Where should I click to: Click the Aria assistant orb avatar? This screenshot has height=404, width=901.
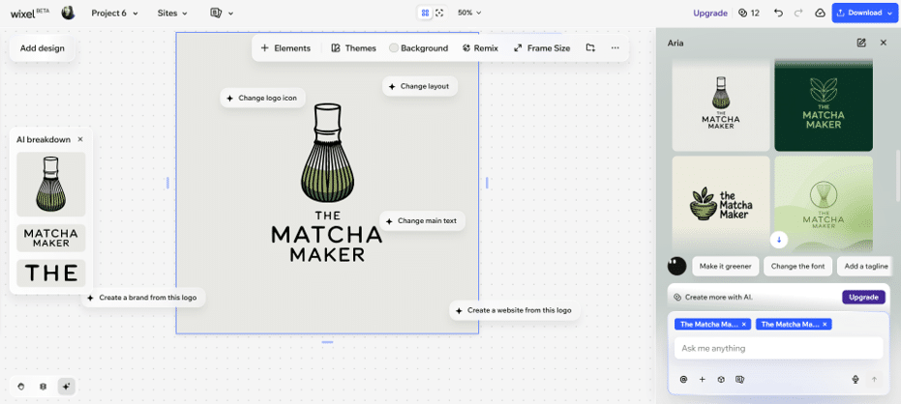pyautogui.click(x=676, y=266)
